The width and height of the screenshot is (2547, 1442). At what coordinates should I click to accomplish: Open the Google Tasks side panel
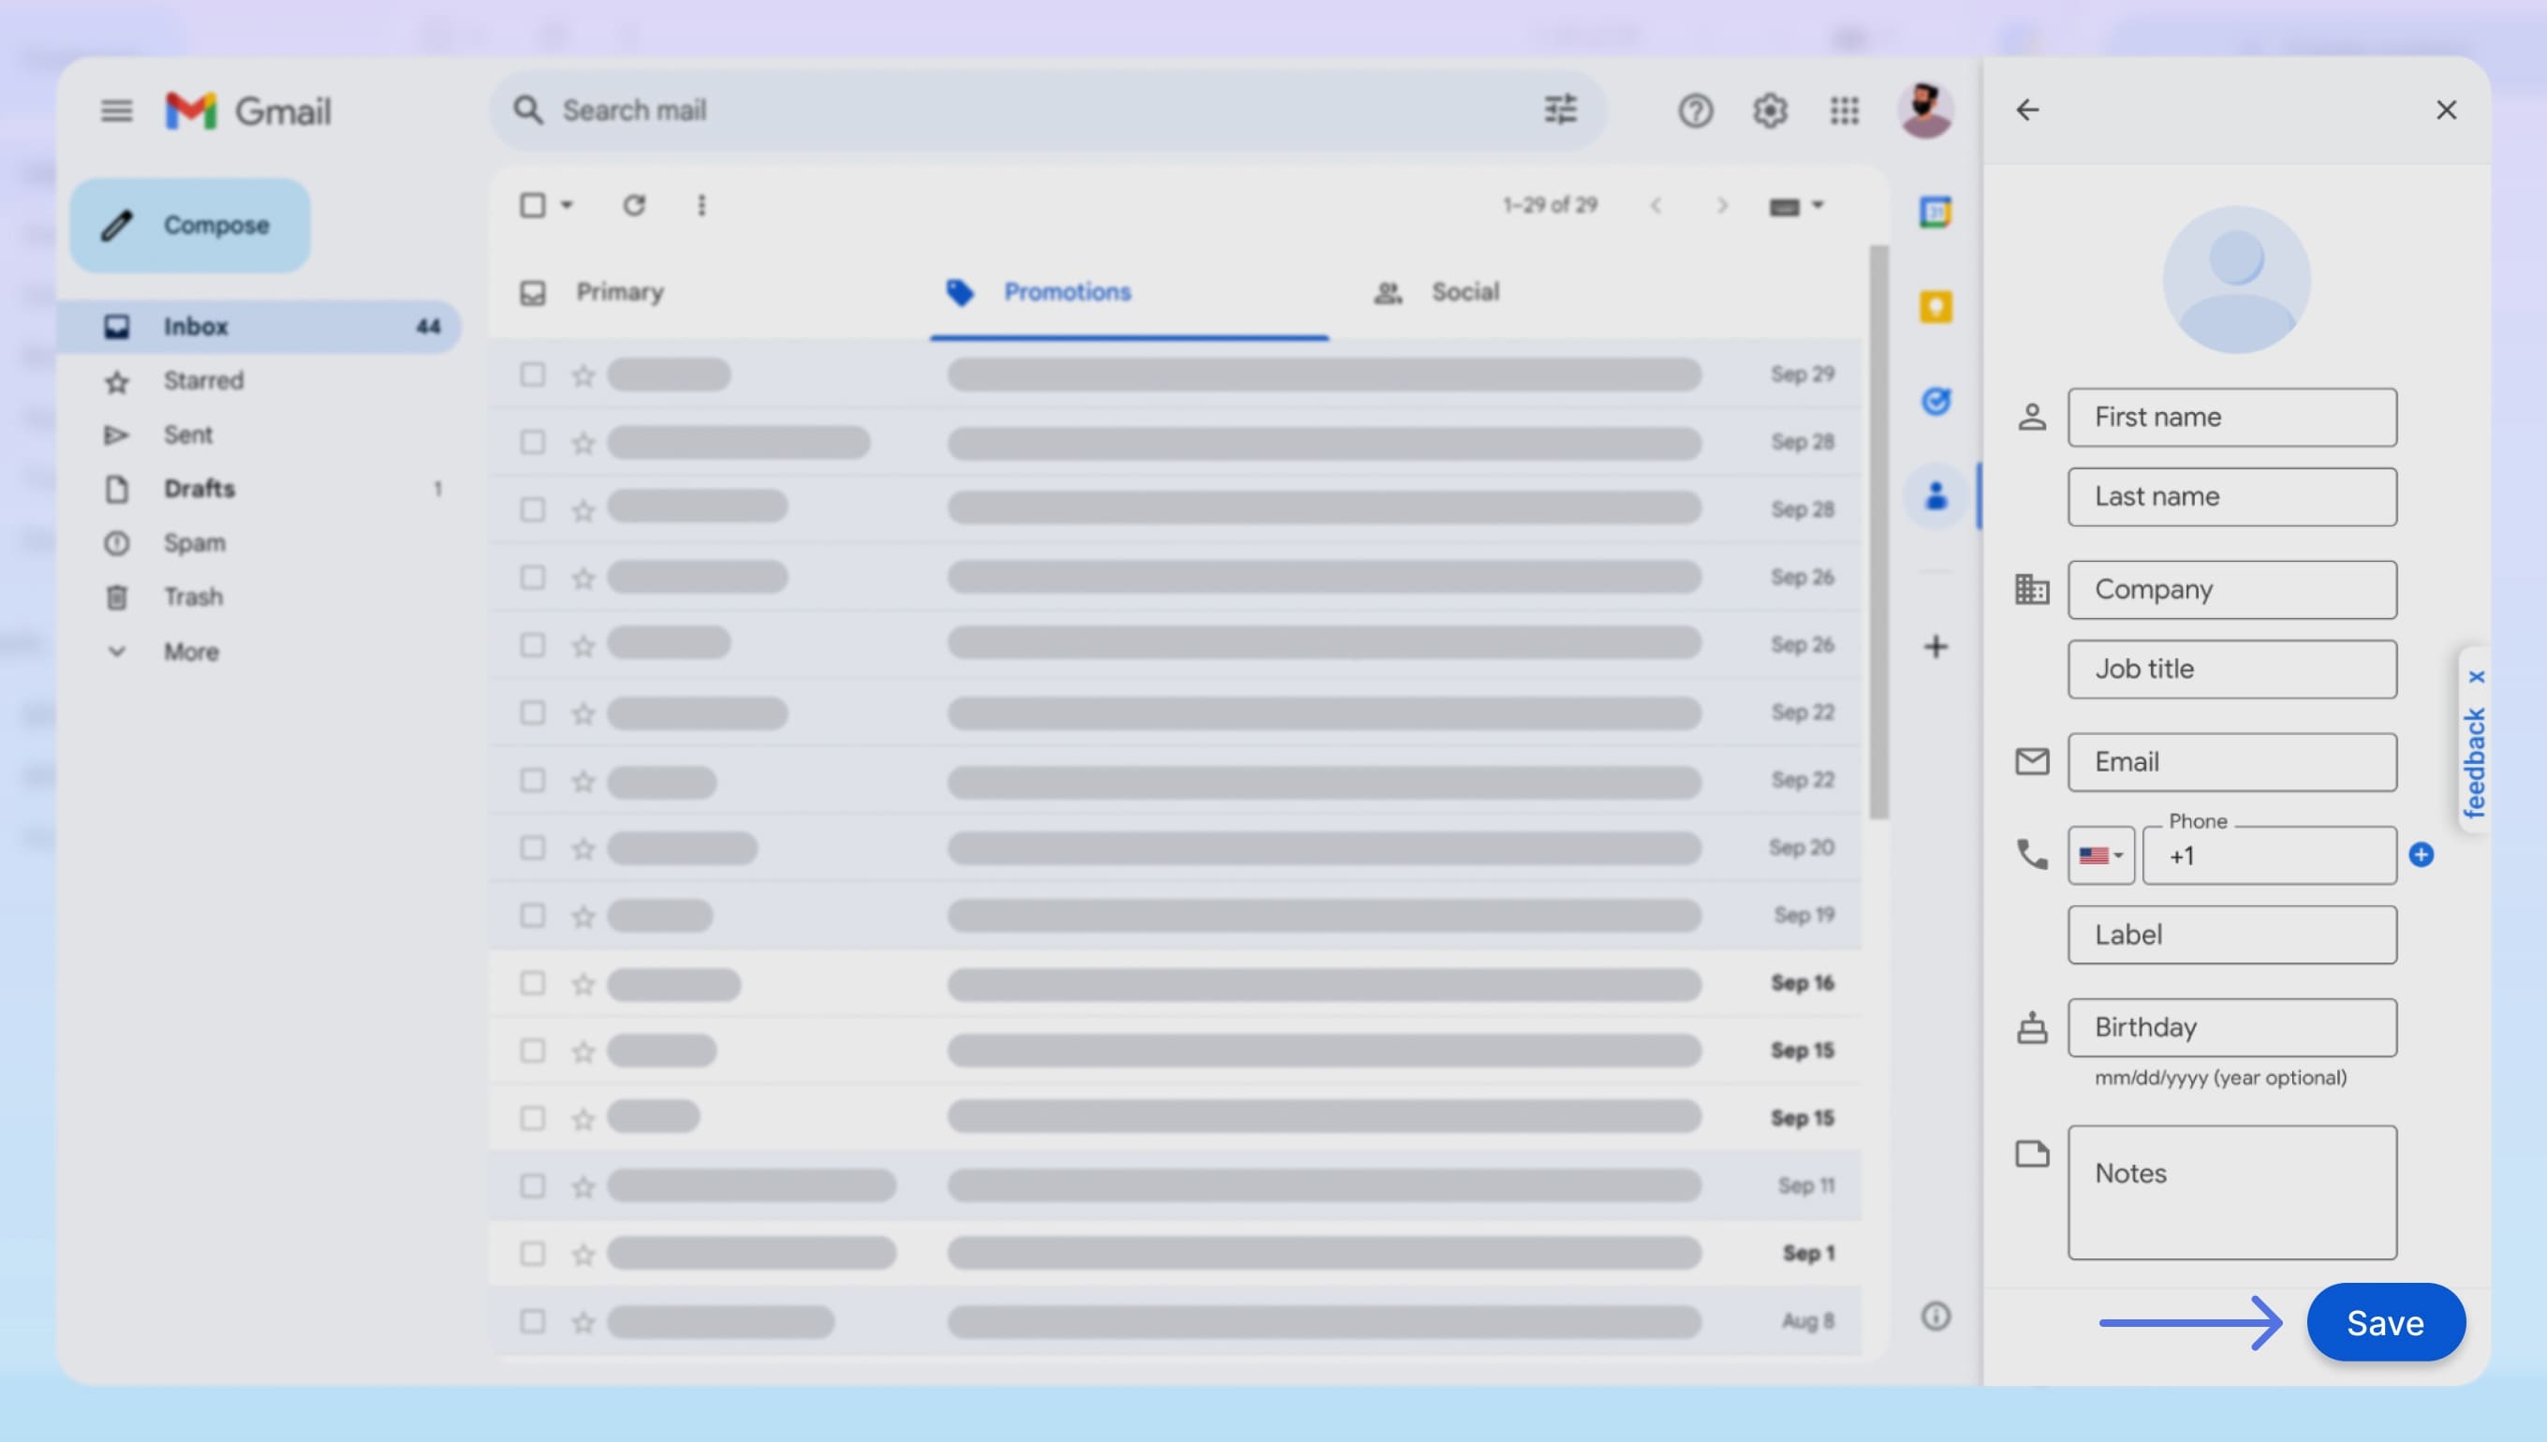click(x=1937, y=401)
